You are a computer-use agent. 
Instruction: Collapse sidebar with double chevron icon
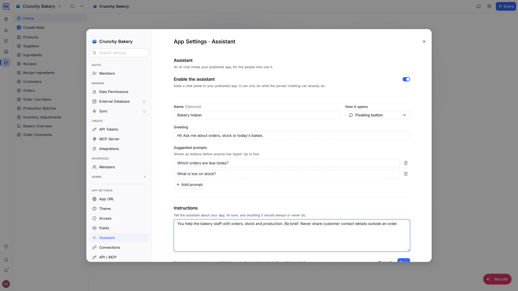82,6
